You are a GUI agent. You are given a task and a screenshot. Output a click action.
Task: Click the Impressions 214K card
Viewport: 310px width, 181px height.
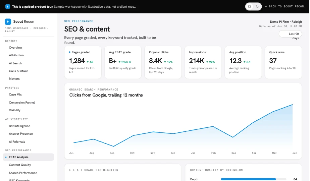[203, 62]
